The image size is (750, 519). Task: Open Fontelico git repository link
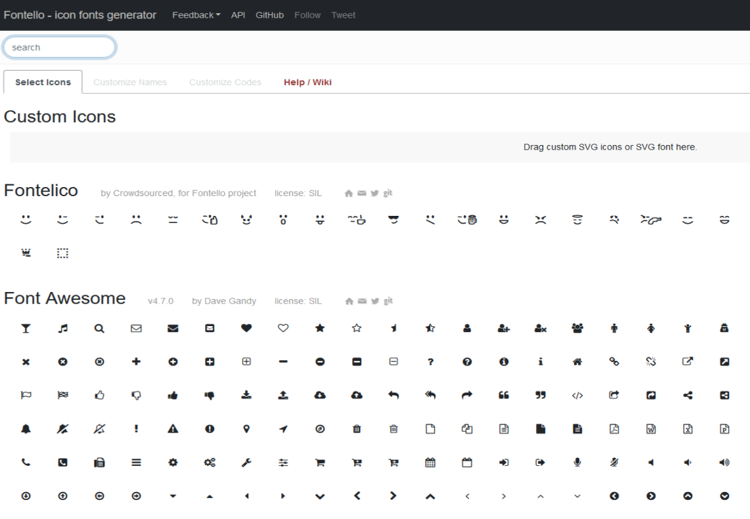click(388, 193)
